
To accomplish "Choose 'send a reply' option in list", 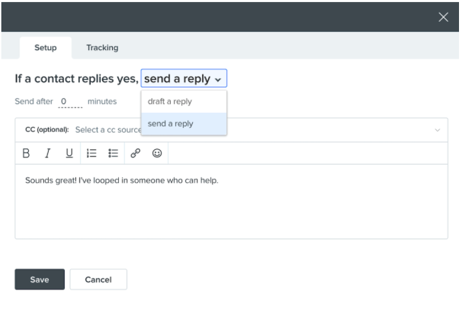I will point(184,123).
